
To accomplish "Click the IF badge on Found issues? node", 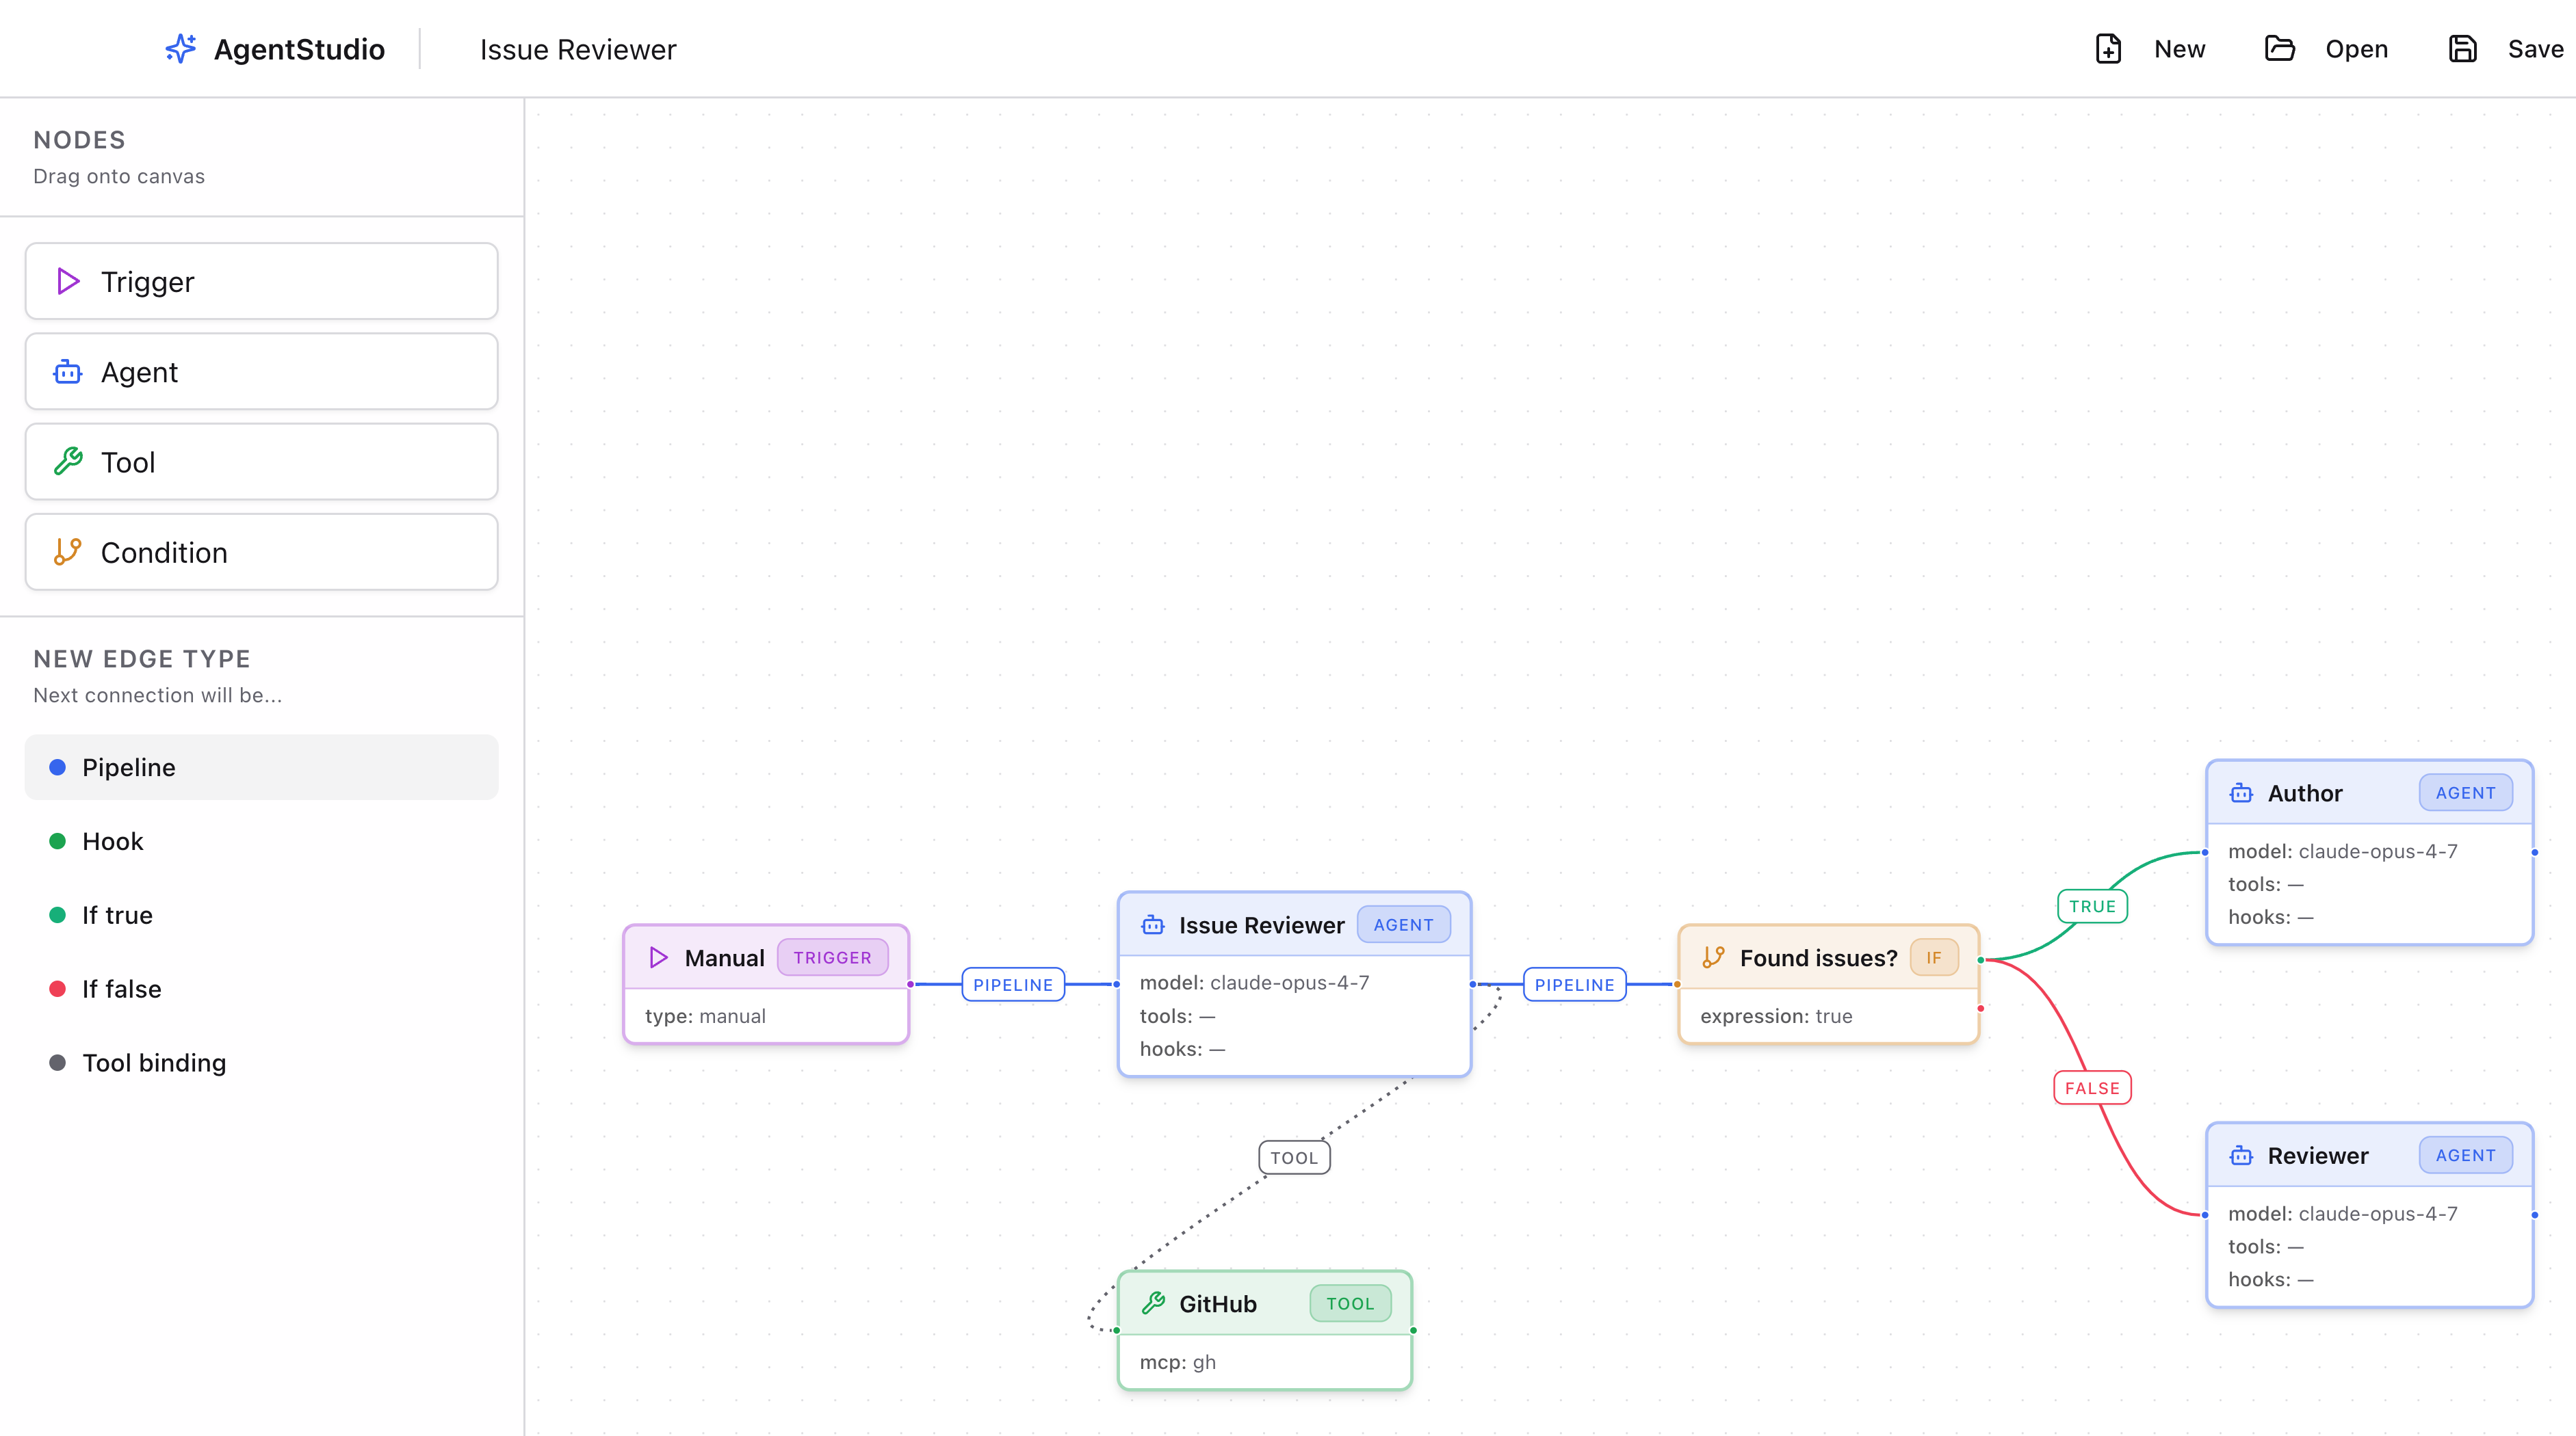I will (1934, 957).
